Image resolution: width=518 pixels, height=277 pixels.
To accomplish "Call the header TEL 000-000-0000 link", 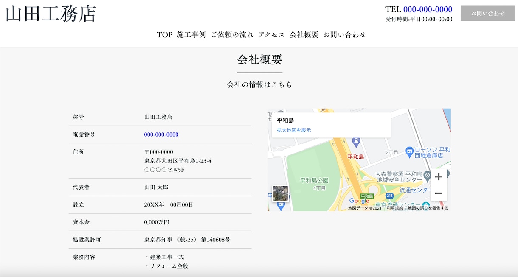I will pyautogui.click(x=428, y=9).
